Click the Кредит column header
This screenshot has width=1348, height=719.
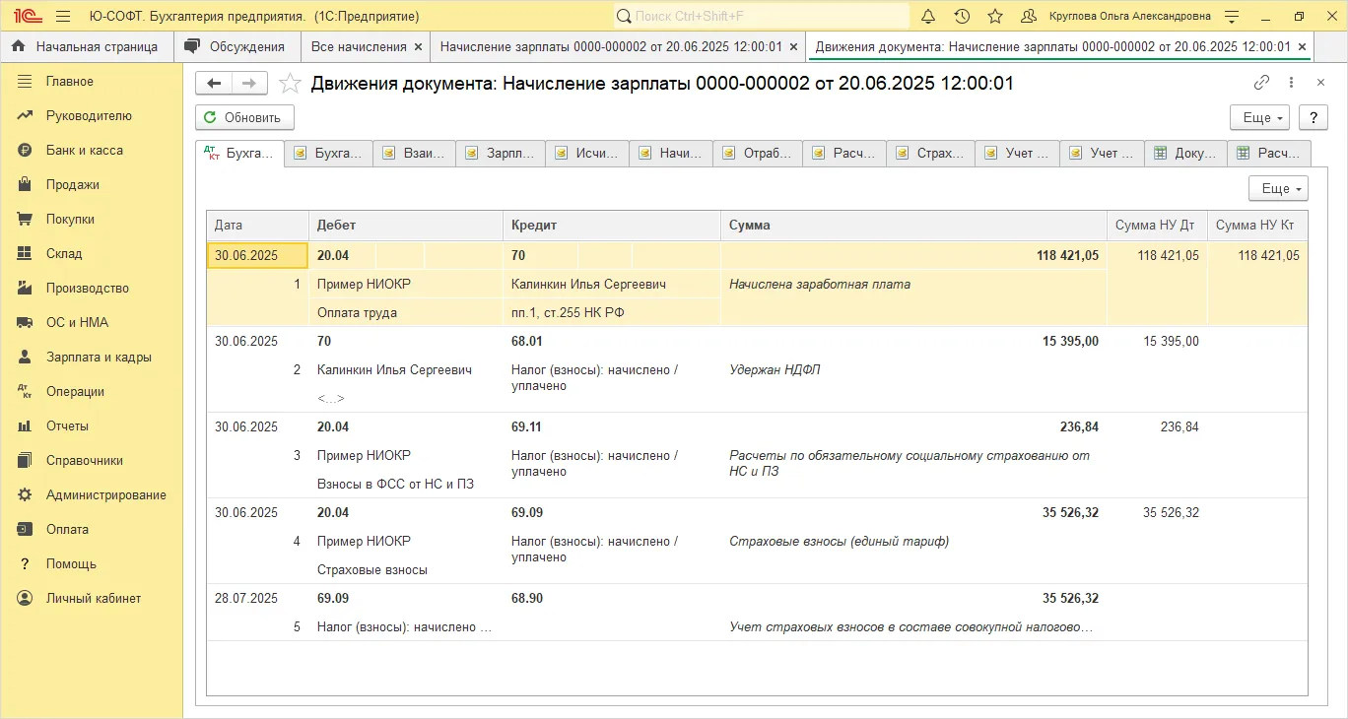click(612, 226)
